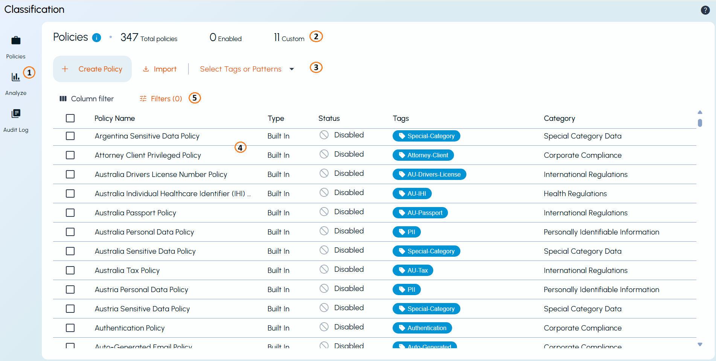Sort by the Policy Name column header
716x361 pixels.
114,118
